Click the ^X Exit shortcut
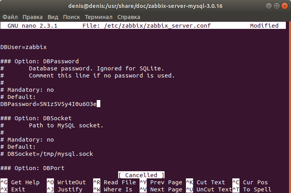Viewport: 291px width, 193px height. 13,189
